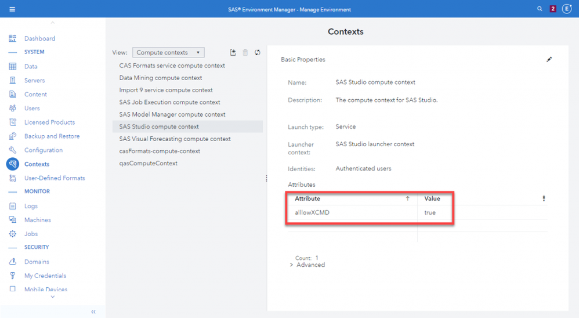Click the Servers sidebar icon
The height and width of the screenshot is (318, 579).
(13, 80)
